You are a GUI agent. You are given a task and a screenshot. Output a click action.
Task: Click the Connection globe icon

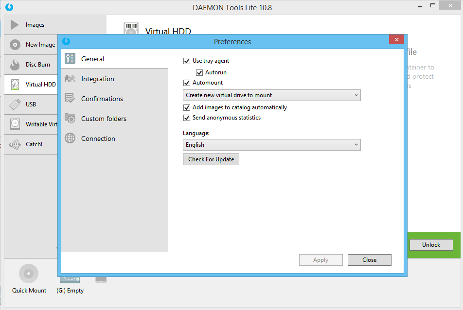coord(70,138)
